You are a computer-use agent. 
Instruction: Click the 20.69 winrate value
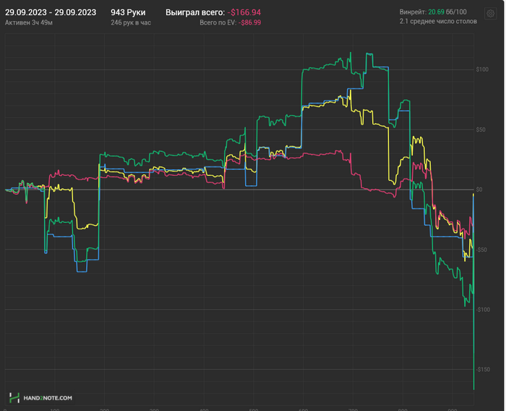click(x=437, y=12)
